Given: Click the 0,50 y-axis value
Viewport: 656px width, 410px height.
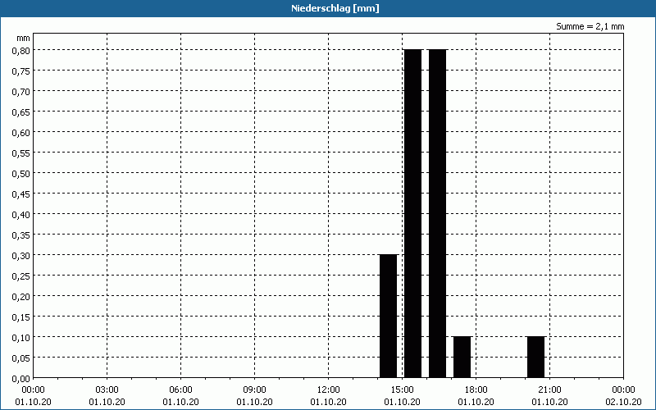Looking at the screenshot, I should pyautogui.click(x=21, y=173).
